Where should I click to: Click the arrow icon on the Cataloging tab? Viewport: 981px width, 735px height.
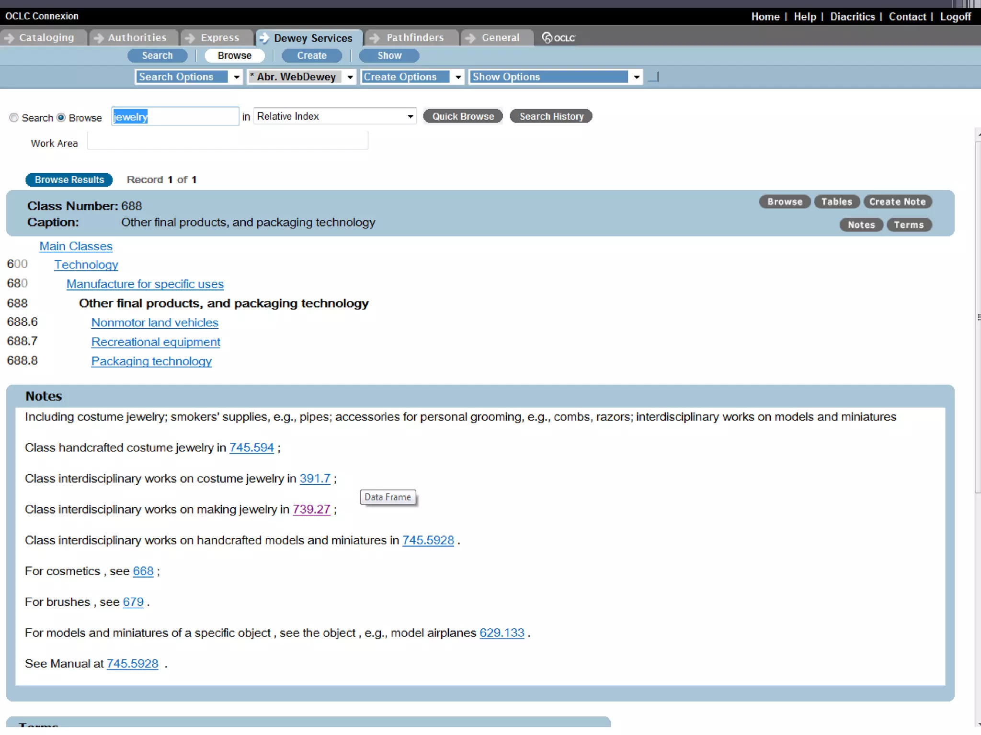click(10, 38)
